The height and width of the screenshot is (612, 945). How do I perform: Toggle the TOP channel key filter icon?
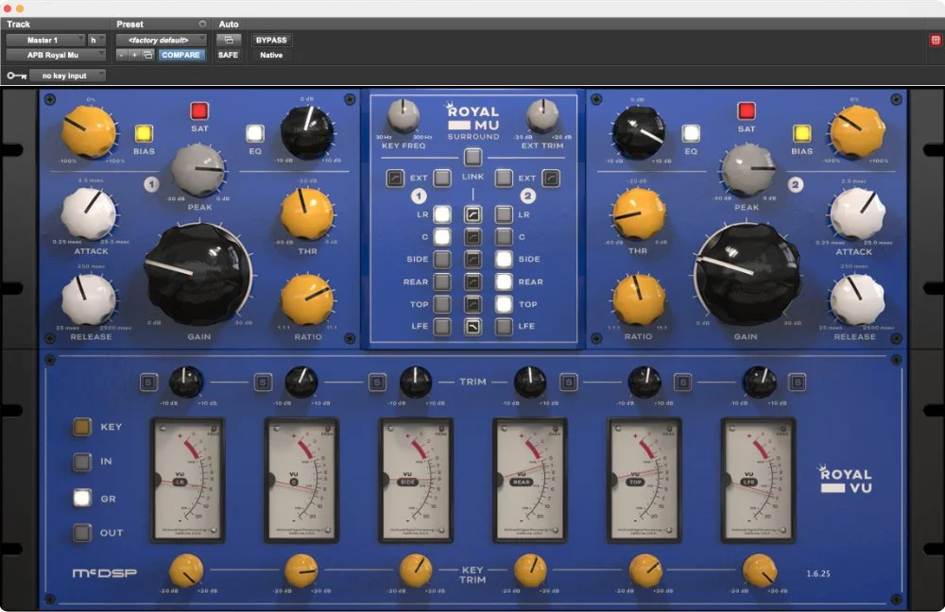click(472, 303)
